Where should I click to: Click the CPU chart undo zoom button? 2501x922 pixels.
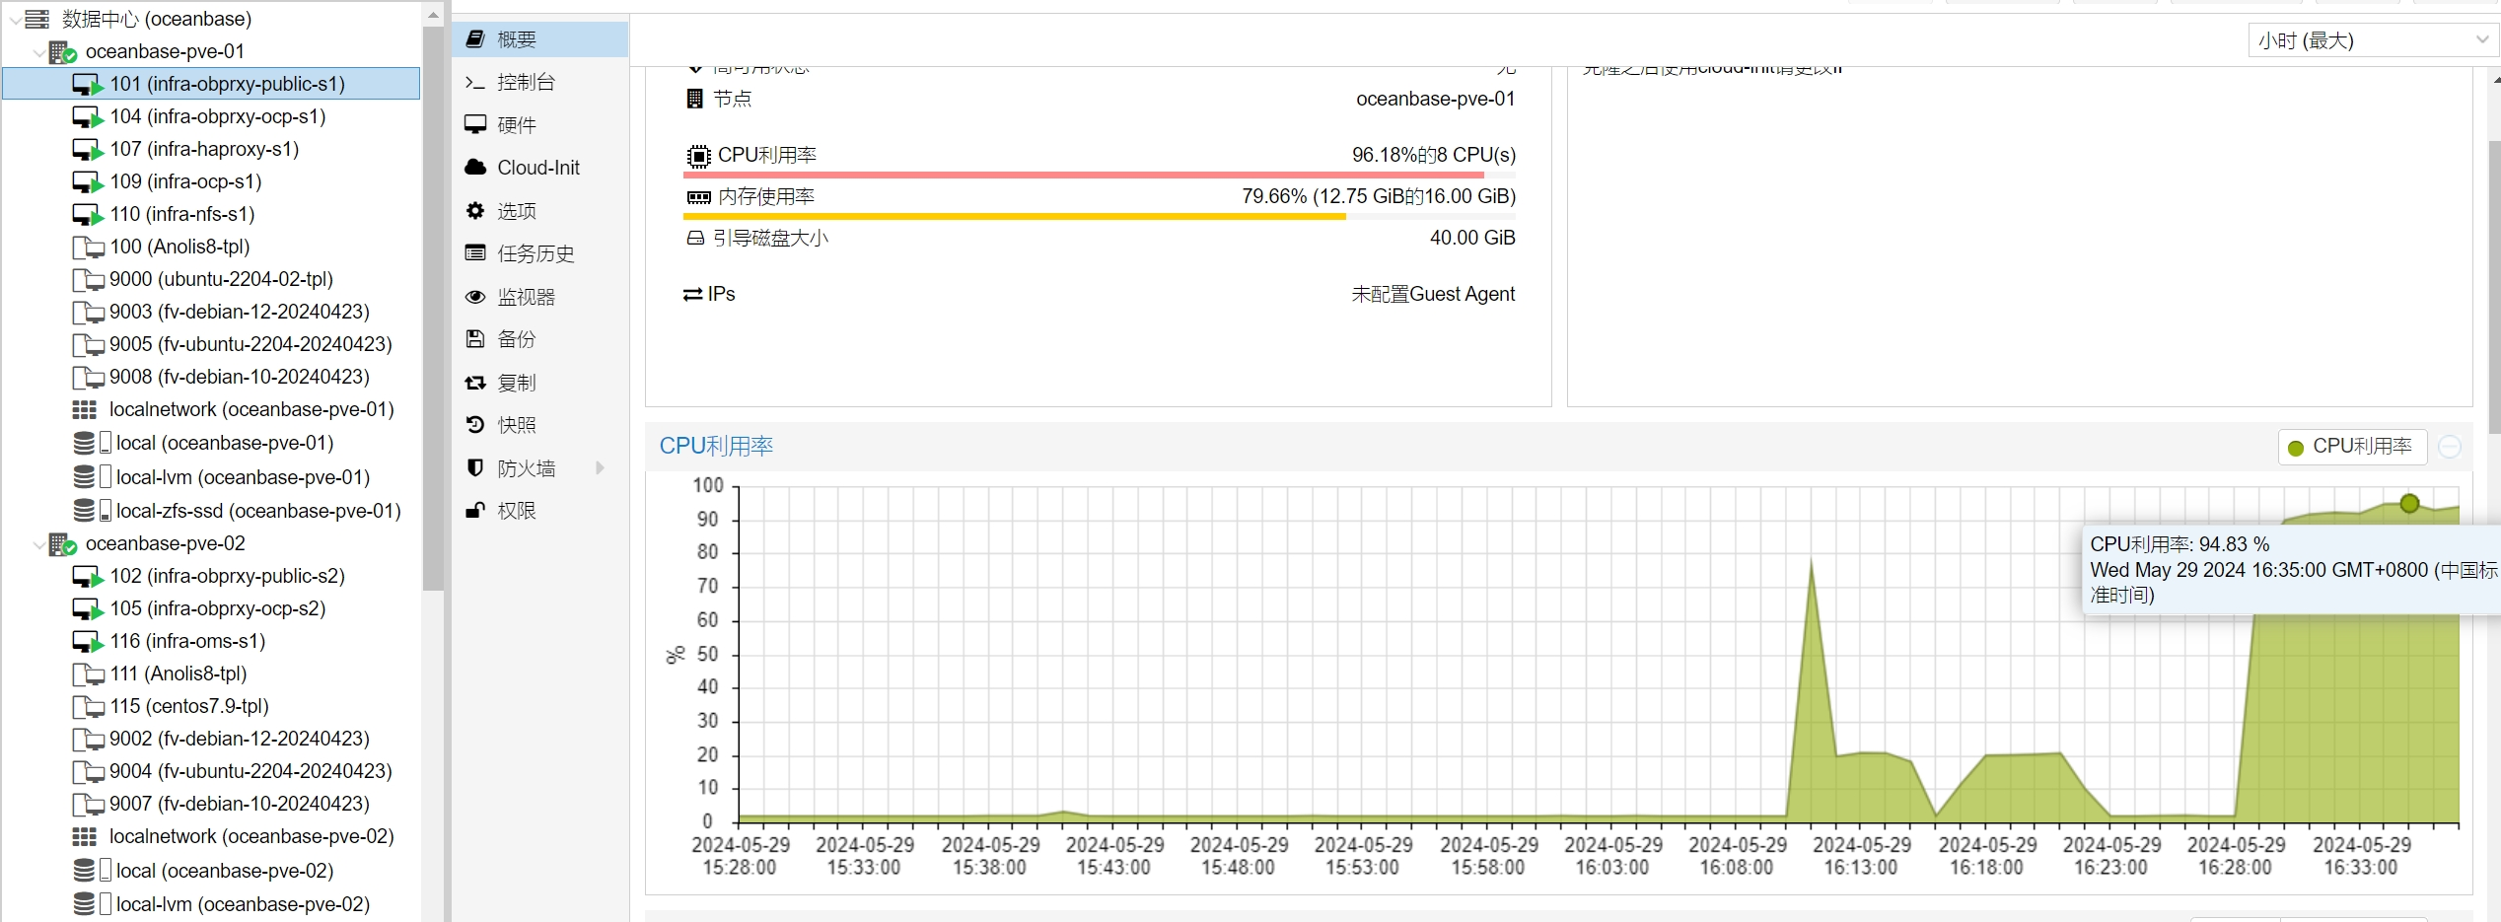[2450, 447]
